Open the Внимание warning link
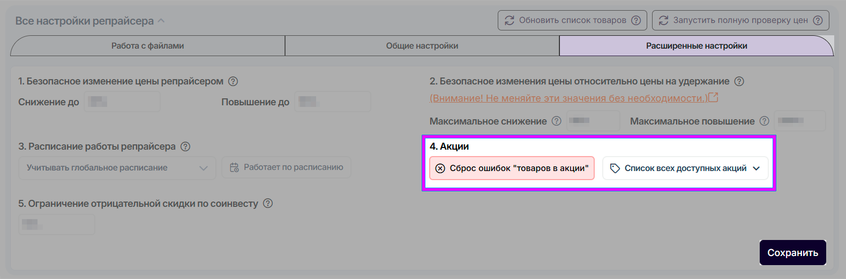Screen dimensions: 846x279 568,98
